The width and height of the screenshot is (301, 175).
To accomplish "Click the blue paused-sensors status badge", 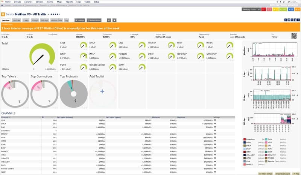I will pos(291,9).
